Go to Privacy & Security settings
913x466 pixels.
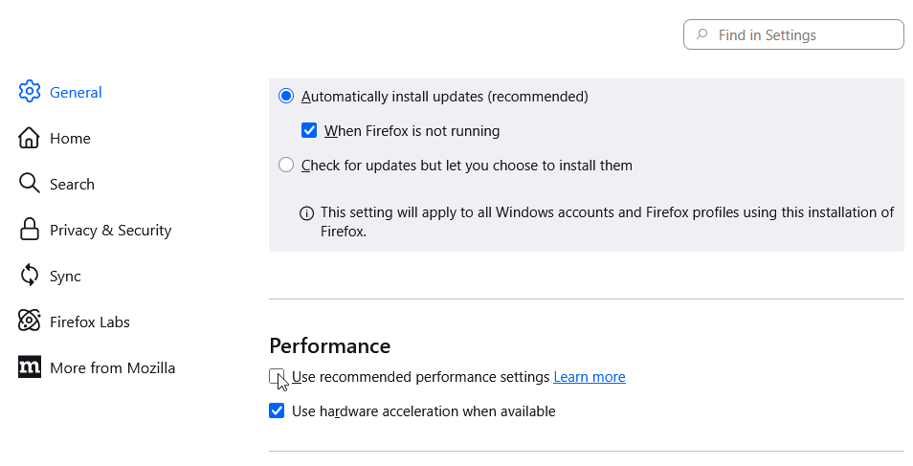110,230
